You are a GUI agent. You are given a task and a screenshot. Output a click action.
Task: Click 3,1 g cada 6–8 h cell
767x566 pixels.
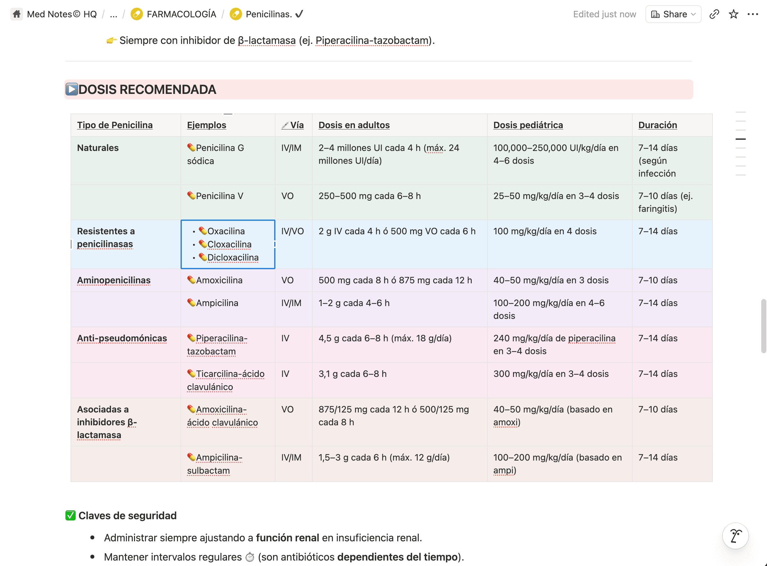(400, 380)
